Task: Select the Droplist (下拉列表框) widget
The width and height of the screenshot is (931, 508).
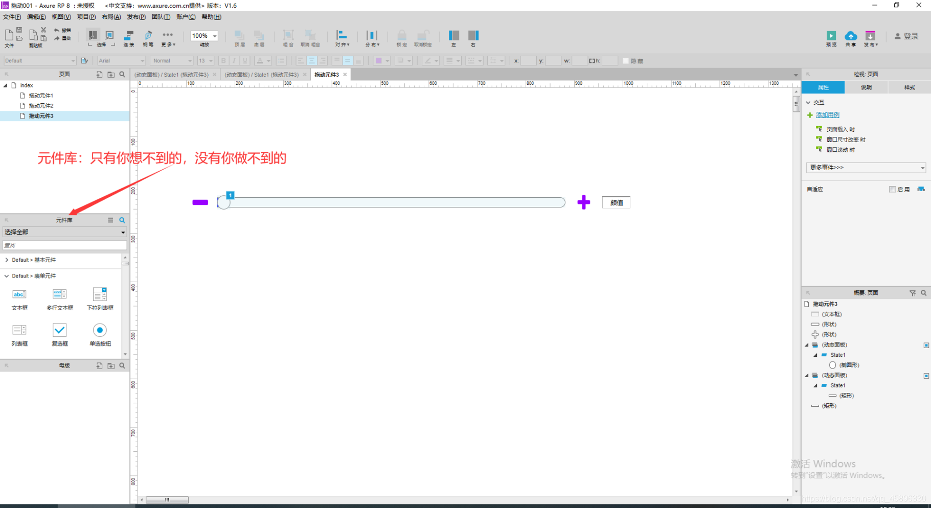Action: (100, 299)
